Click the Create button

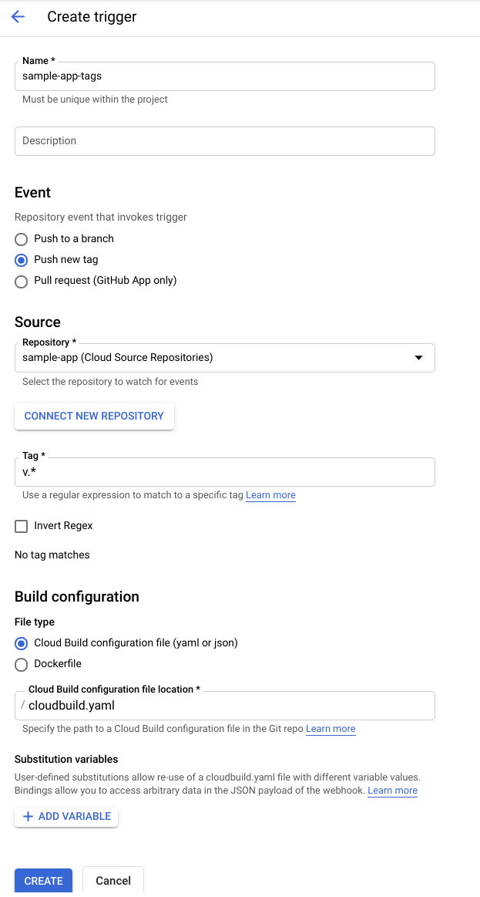(43, 881)
